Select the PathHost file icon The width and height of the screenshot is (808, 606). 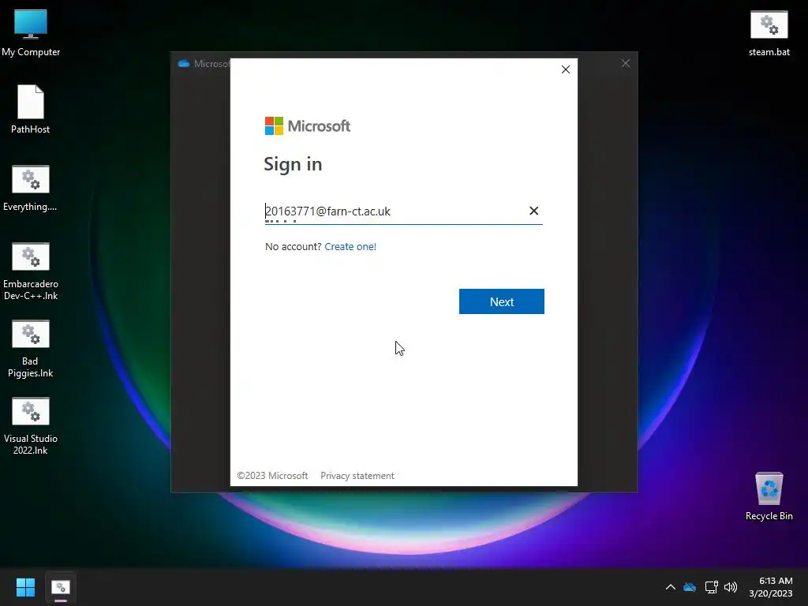pos(31,109)
